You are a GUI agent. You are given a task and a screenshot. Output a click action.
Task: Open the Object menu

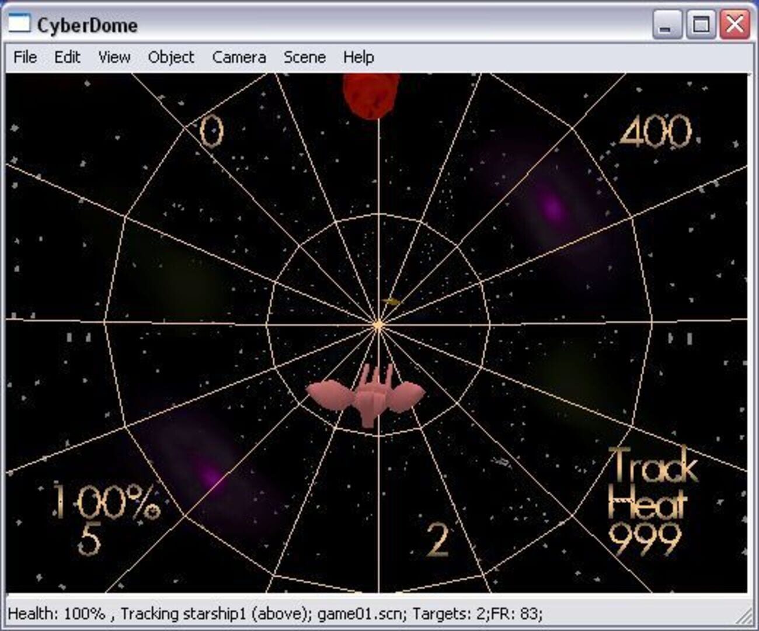[172, 57]
